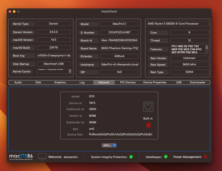The image size is (222, 171).
Task: Click the Device Path value field
Action: click(120, 134)
